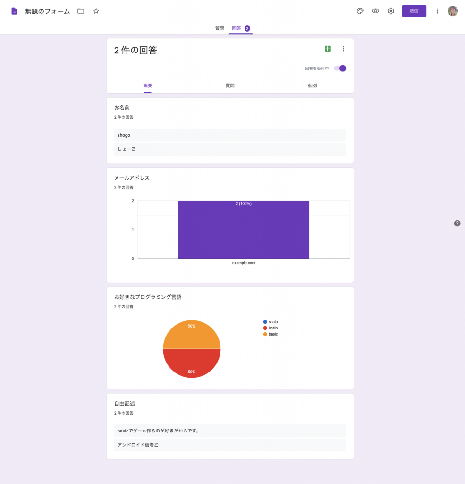Open the settings gear icon
The width and height of the screenshot is (465, 484).
[391, 11]
